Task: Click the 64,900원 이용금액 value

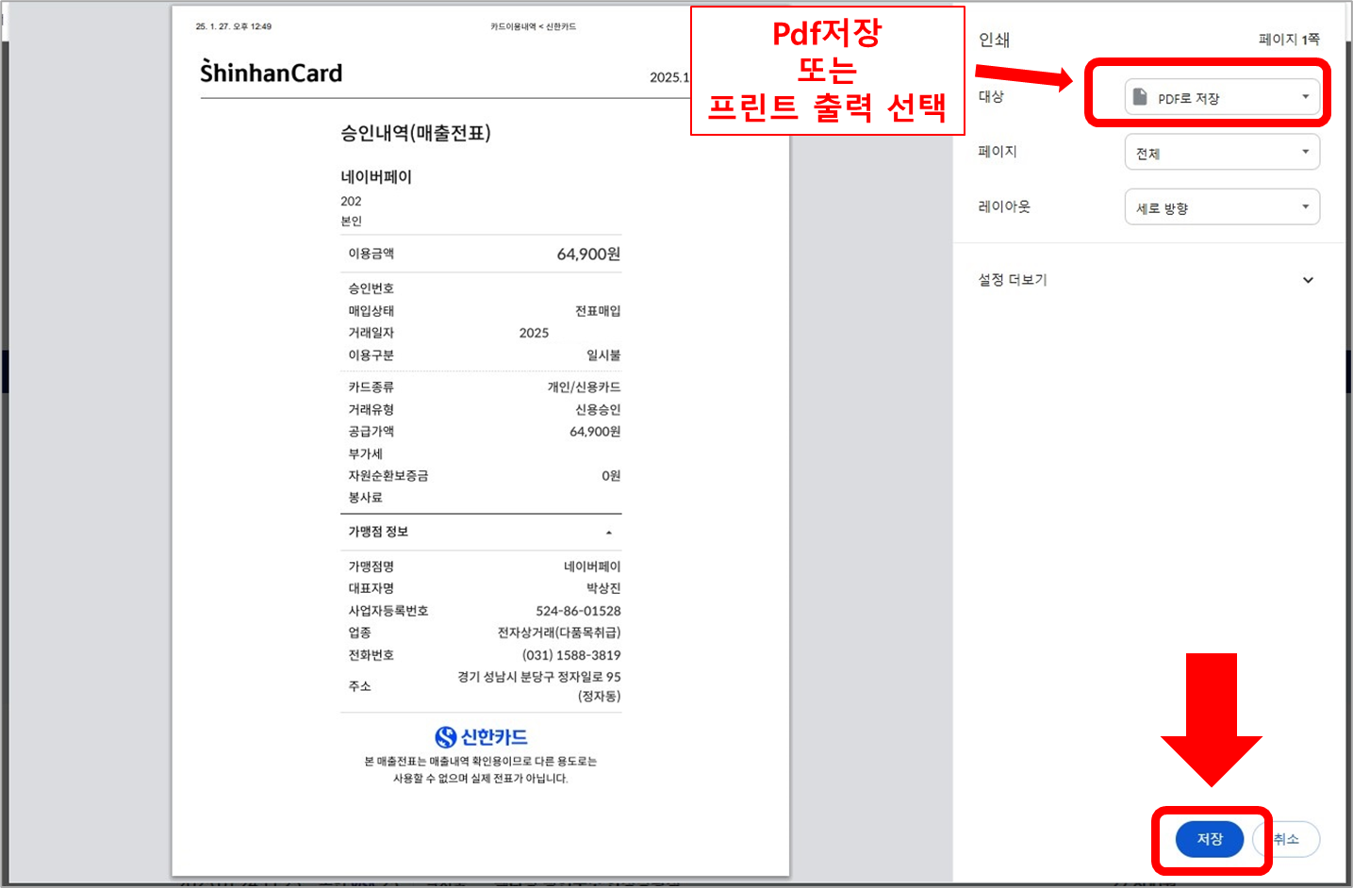Action: click(588, 254)
